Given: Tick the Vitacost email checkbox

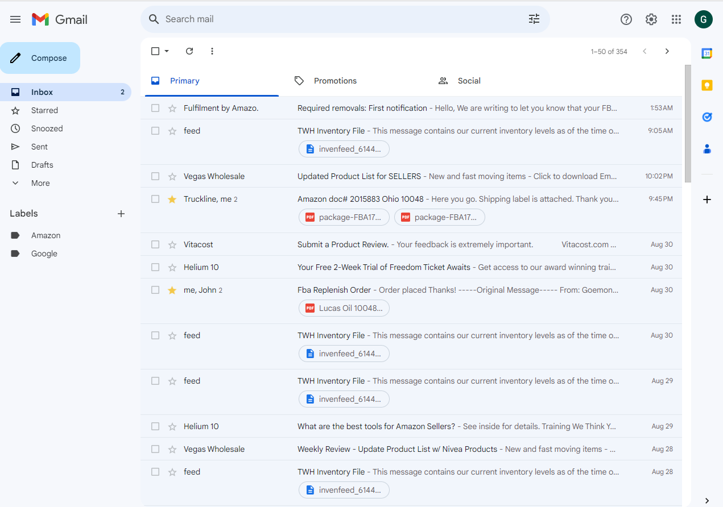Looking at the screenshot, I should click(x=155, y=244).
